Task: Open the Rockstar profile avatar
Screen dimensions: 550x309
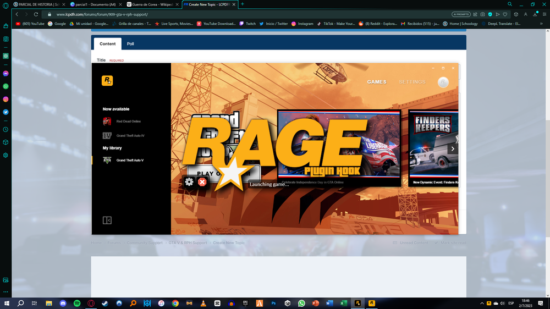Action: click(x=443, y=82)
